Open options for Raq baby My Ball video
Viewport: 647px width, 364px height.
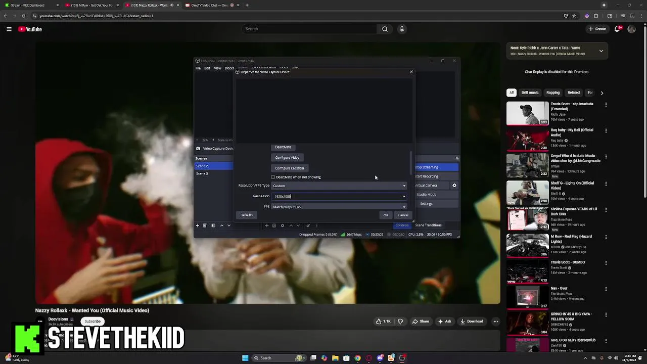606,130
